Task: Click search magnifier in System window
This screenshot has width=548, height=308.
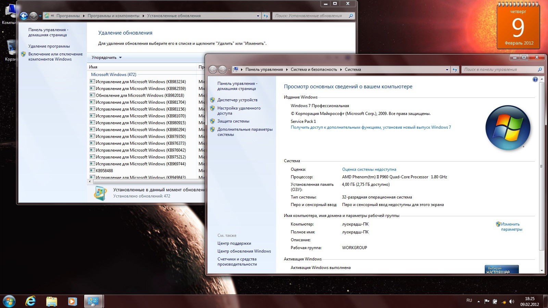Action: point(540,69)
